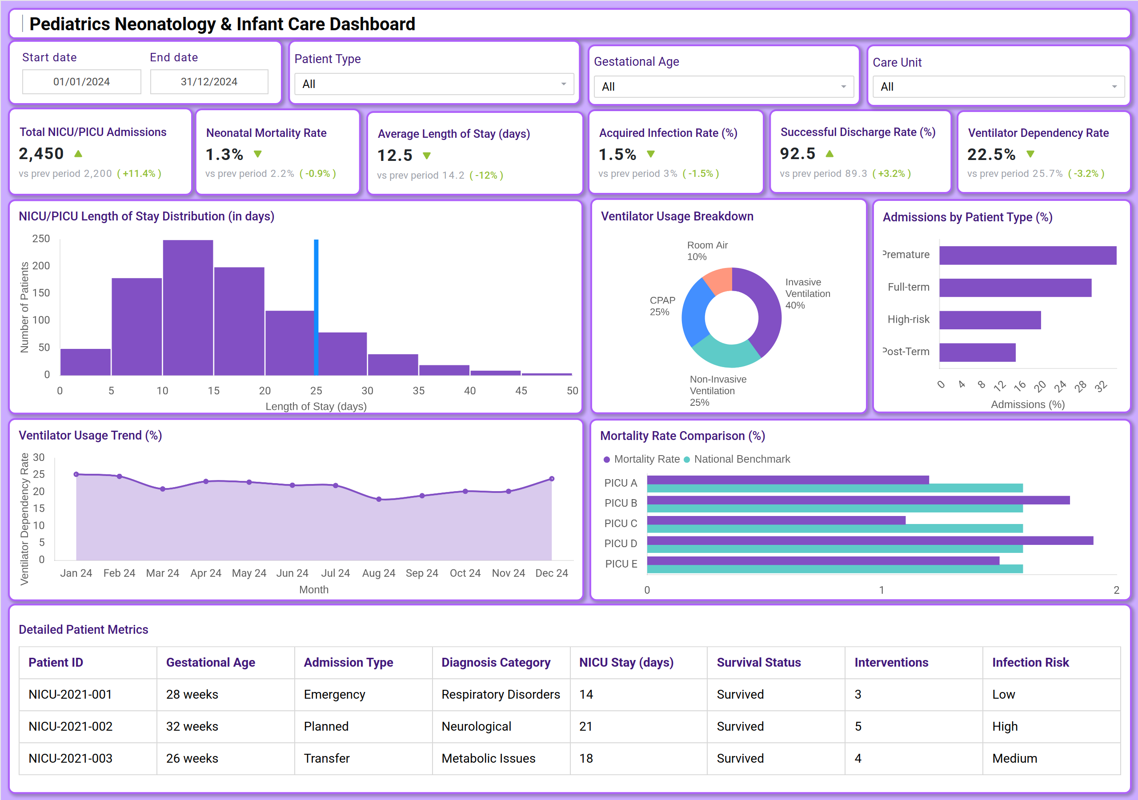Screen dimensions: 1138x800
Task: Click the blue average marker line in histogram
Action: point(316,307)
